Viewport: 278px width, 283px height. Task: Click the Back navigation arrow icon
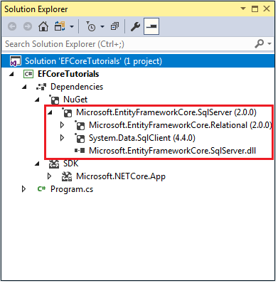12,26
